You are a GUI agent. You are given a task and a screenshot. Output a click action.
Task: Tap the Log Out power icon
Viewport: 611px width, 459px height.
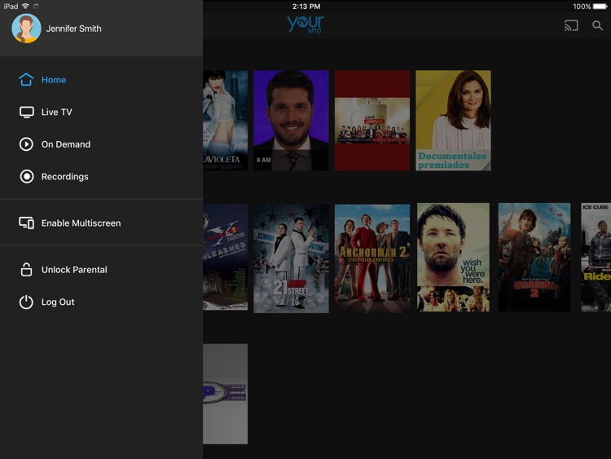coord(26,302)
